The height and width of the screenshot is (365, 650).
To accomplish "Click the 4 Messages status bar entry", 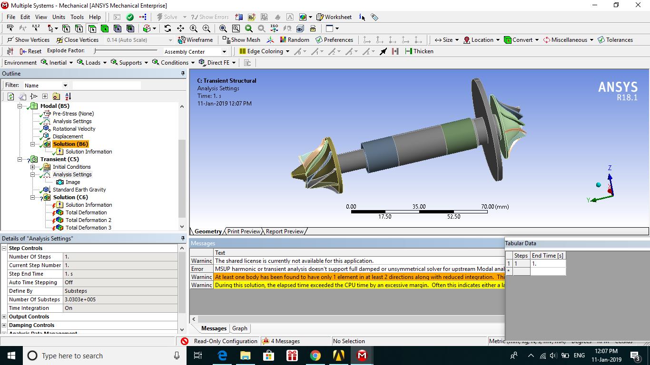I will (x=281, y=341).
